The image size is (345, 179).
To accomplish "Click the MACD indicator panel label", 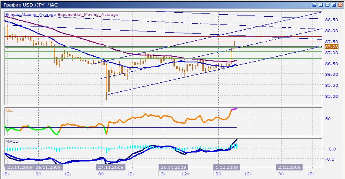I will tap(11, 141).
